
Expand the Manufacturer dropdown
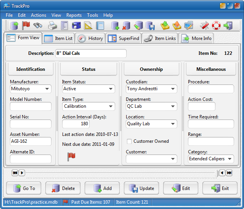tap(47, 89)
